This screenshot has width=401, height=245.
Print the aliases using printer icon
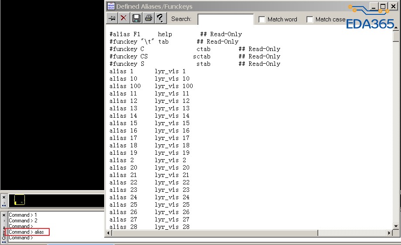(x=149, y=18)
